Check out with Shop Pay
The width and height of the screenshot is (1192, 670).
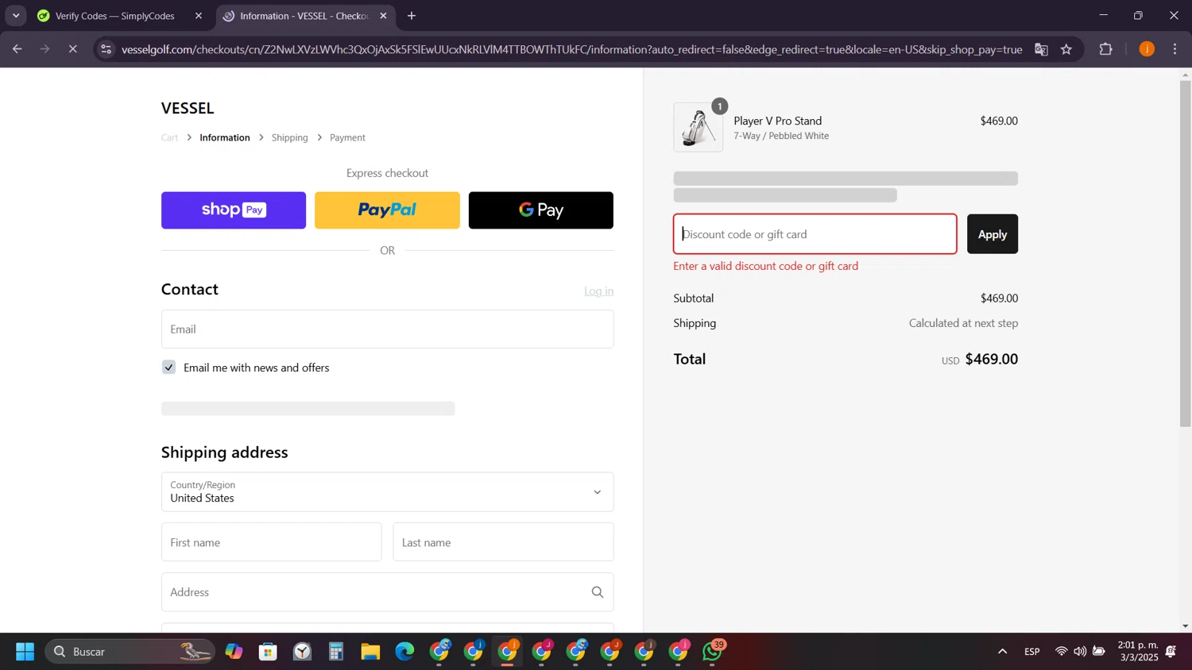click(234, 210)
